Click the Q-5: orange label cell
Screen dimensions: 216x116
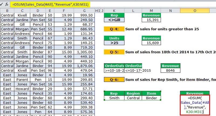(x=114, y=52)
